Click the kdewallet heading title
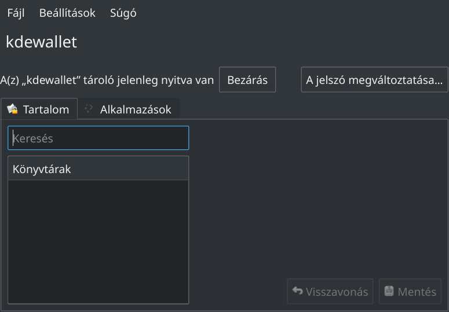Screen dimensions: 449x312 pos(42,42)
